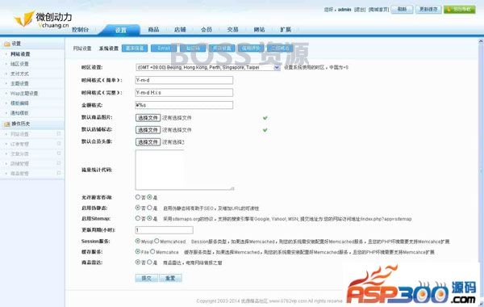Open 网站设置 in the sidebar settings menu
The width and height of the screenshot is (484, 307).
point(20,54)
